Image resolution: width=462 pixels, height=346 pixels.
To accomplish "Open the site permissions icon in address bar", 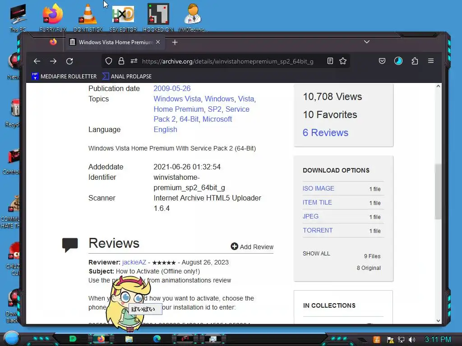I will click(x=134, y=61).
